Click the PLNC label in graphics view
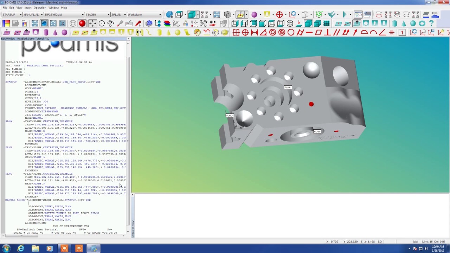450x253 pixels. pos(230,115)
